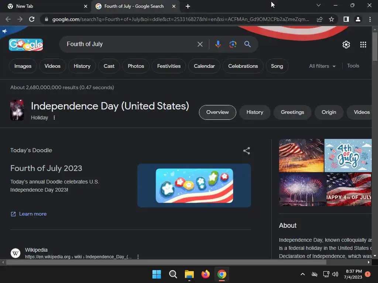Image resolution: width=378 pixels, height=283 pixels.
Task: Start search by voice microphone
Action: pos(218,44)
